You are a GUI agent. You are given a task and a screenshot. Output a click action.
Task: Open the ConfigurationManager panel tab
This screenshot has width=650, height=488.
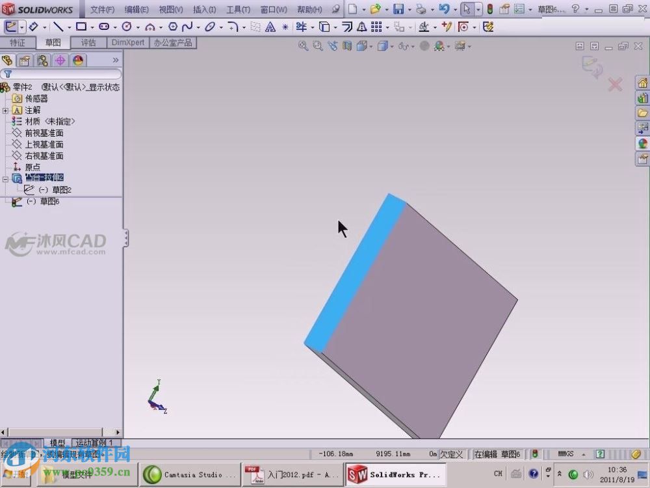tap(42, 60)
